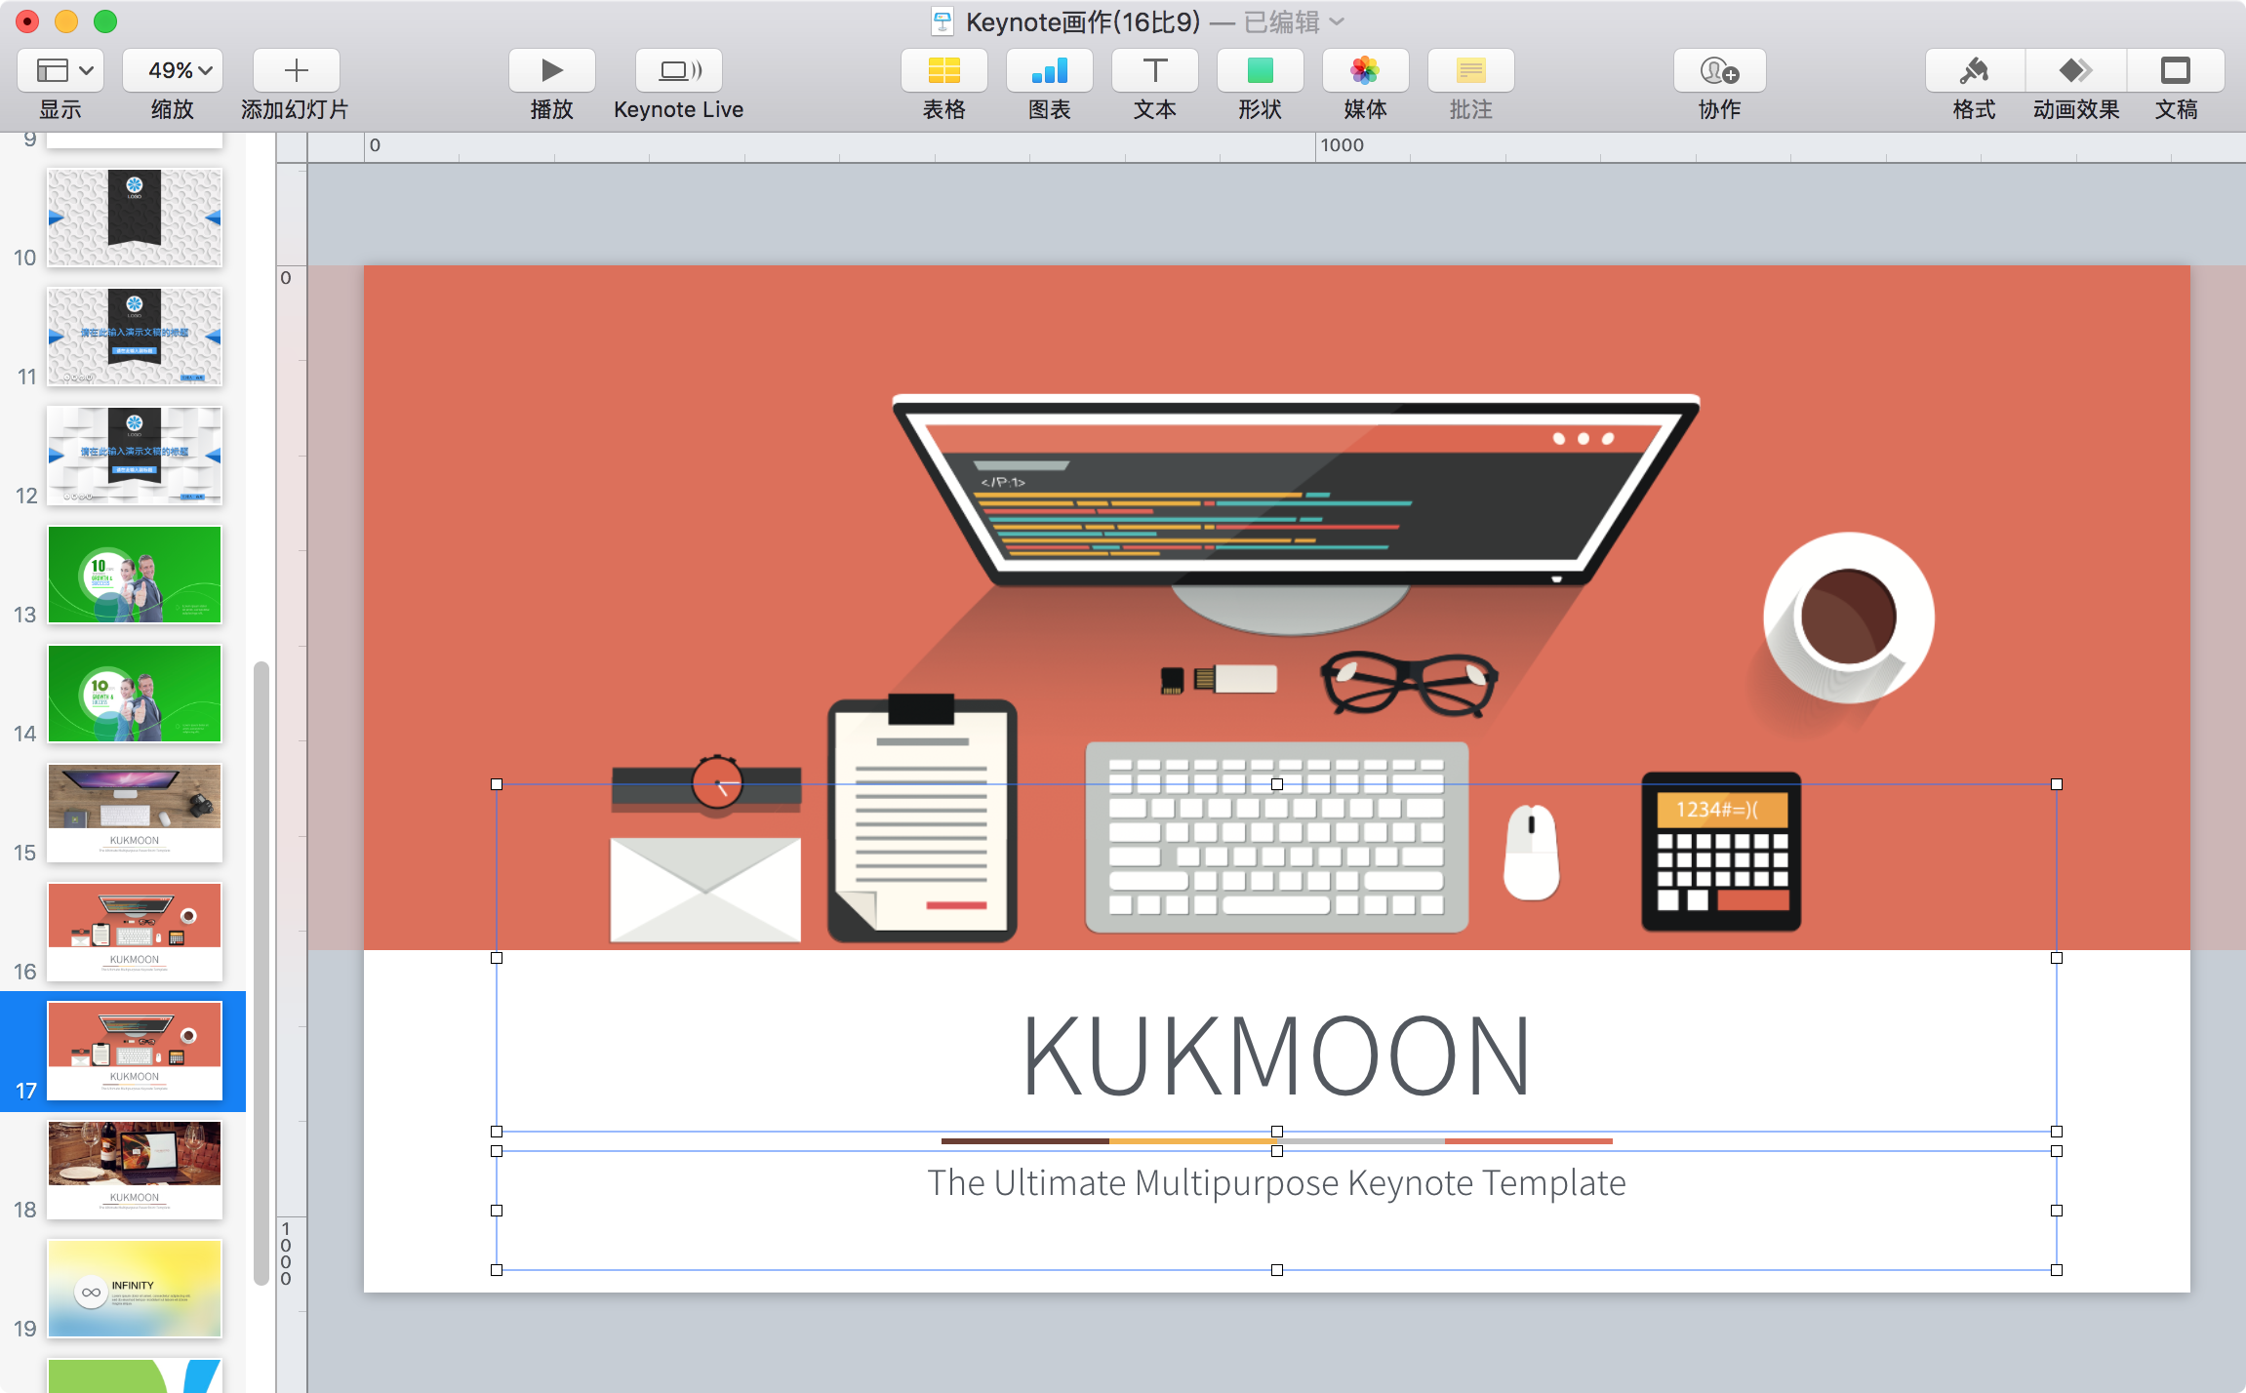Open the Chart insertion icon
Viewport: 2246px width, 1393px height.
(1049, 71)
